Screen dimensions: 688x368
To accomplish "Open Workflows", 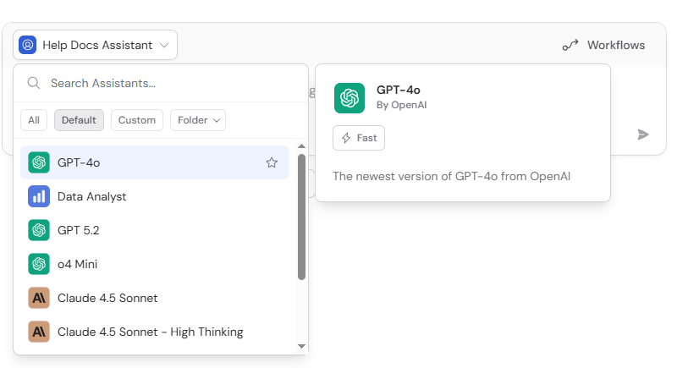I will (x=603, y=45).
